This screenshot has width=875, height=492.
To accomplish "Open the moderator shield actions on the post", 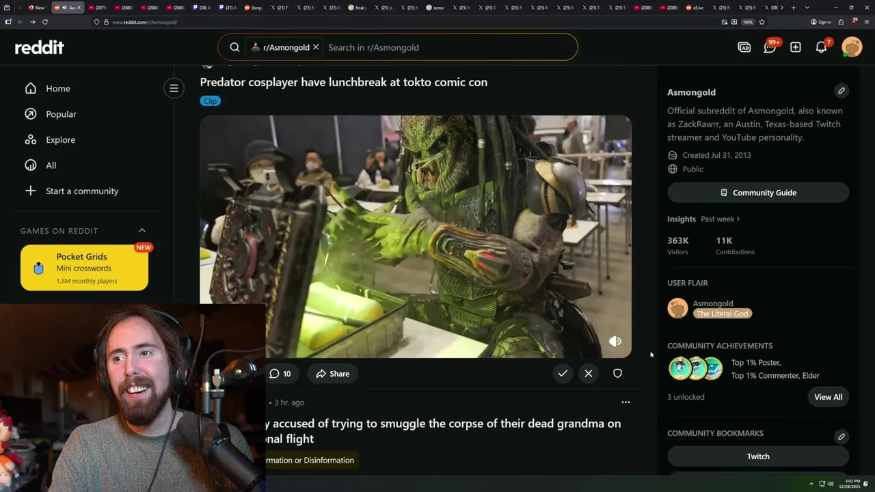I will (x=617, y=373).
